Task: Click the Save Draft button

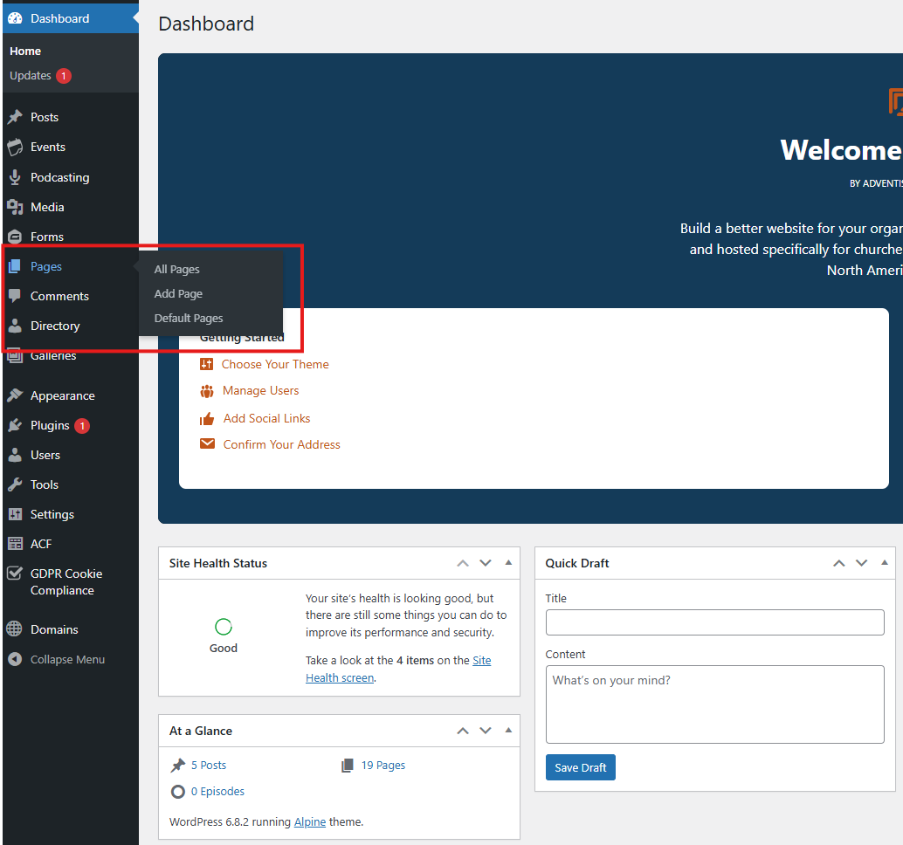Action: [581, 767]
